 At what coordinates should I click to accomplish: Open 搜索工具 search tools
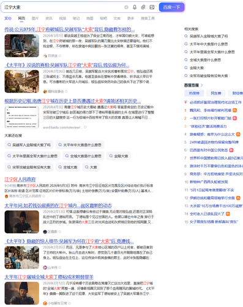pos(148,18)
